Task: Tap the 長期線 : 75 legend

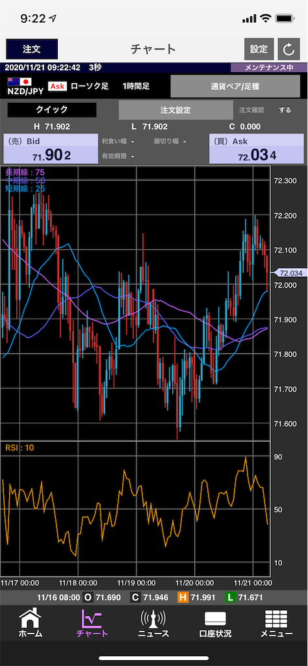Action: click(25, 172)
